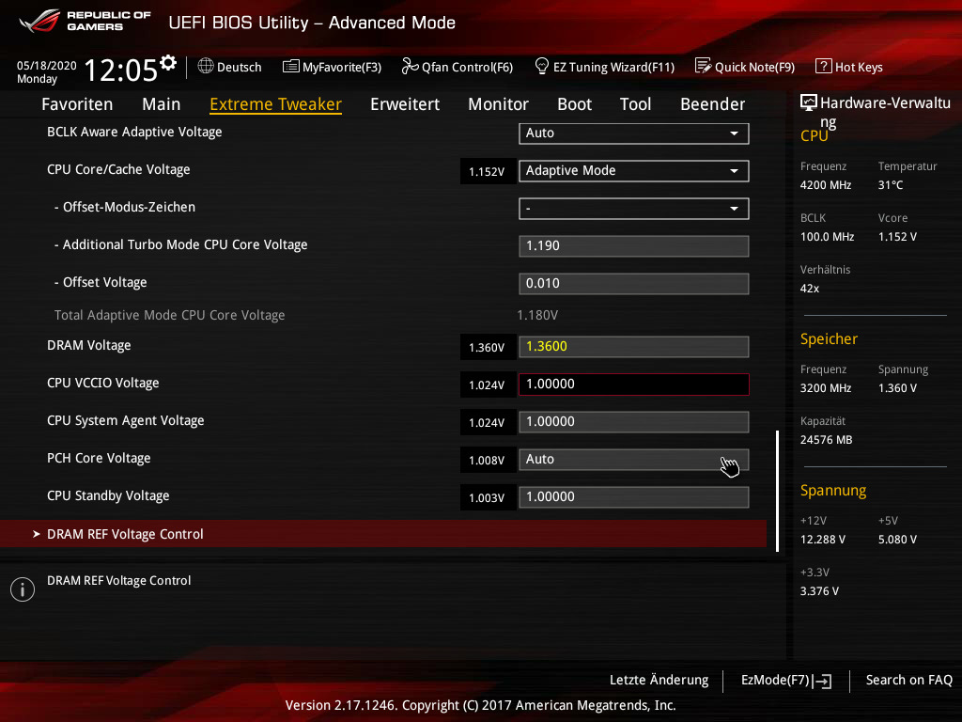Click the DRAM Voltage 1.3600 field
Image resolution: width=962 pixels, height=722 pixels.
click(634, 346)
